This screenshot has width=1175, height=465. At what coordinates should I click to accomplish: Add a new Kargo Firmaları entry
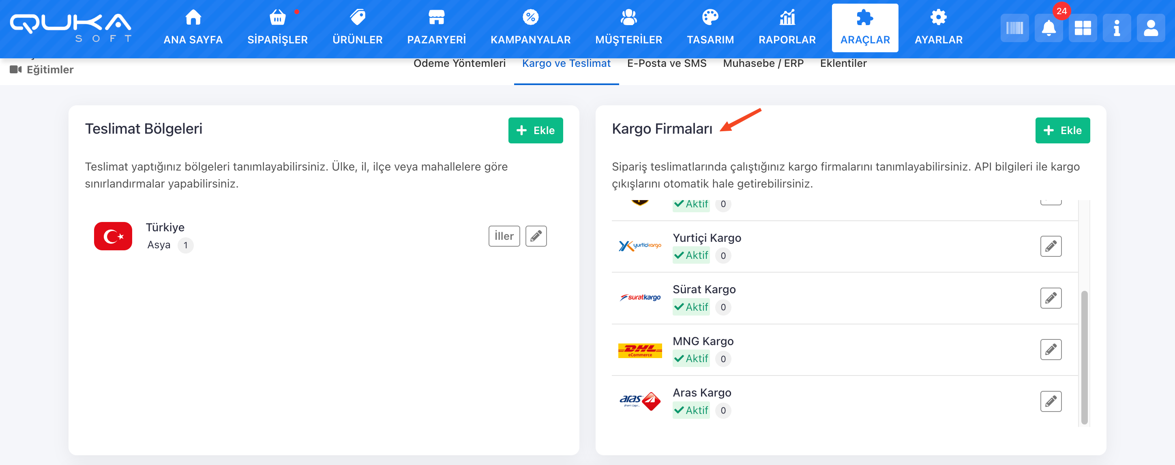tap(1062, 130)
